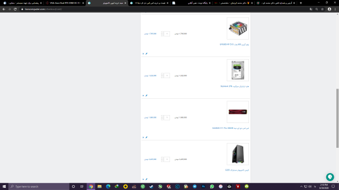Open a new browser tab
The height and width of the screenshot is (190, 339).
pyautogui.click(x=301, y=3)
